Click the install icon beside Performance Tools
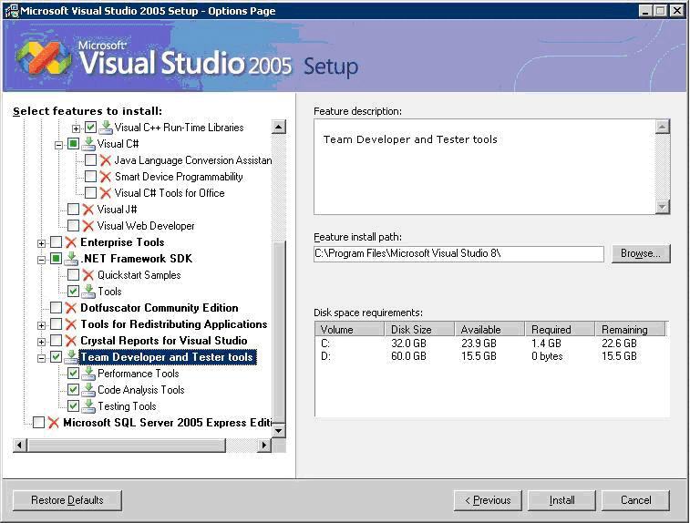 (88, 374)
